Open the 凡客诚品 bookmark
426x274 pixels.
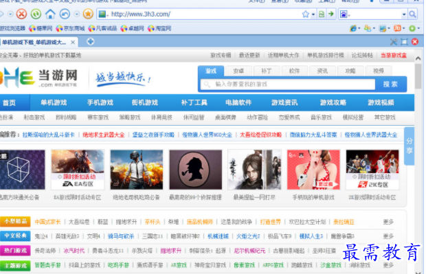[x=102, y=29]
